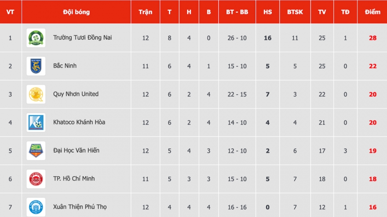This screenshot has height=217, width=387.
Task: Click the Đội bóng column header
Action: pos(76,12)
